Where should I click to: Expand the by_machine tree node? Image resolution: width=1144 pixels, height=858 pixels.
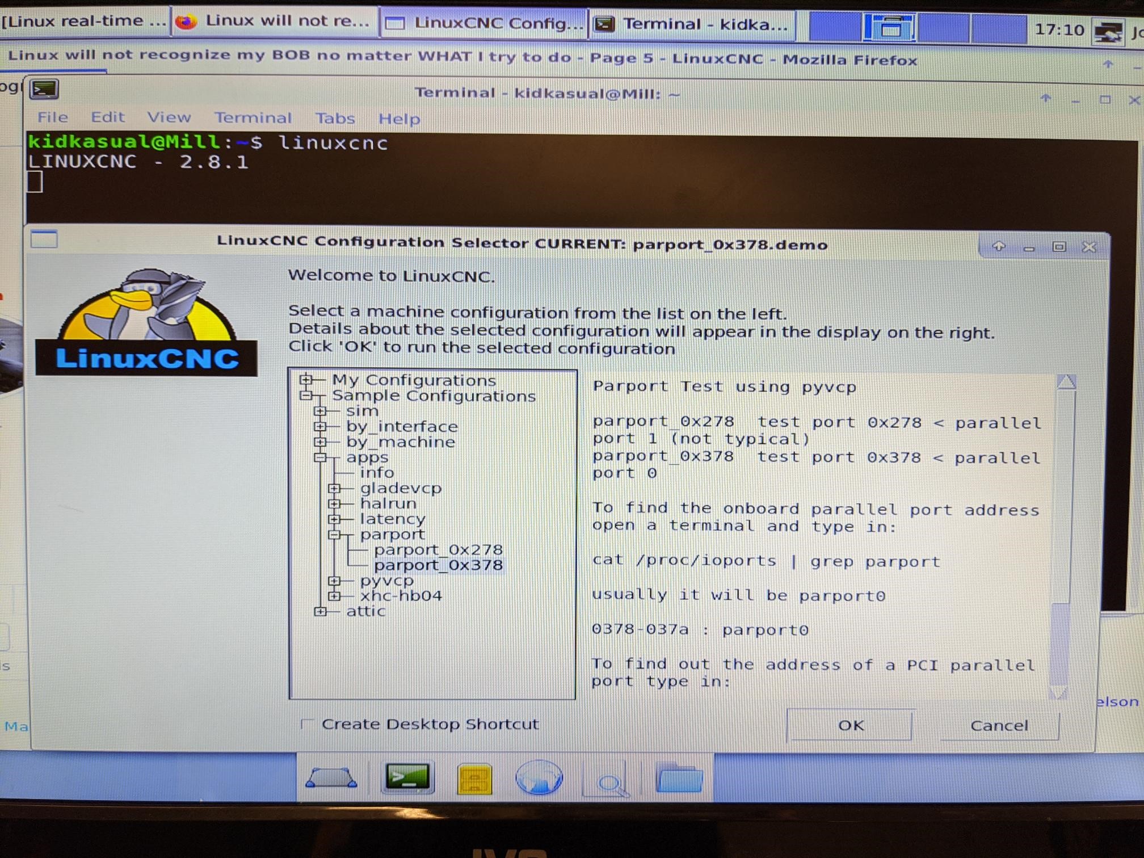(x=320, y=441)
